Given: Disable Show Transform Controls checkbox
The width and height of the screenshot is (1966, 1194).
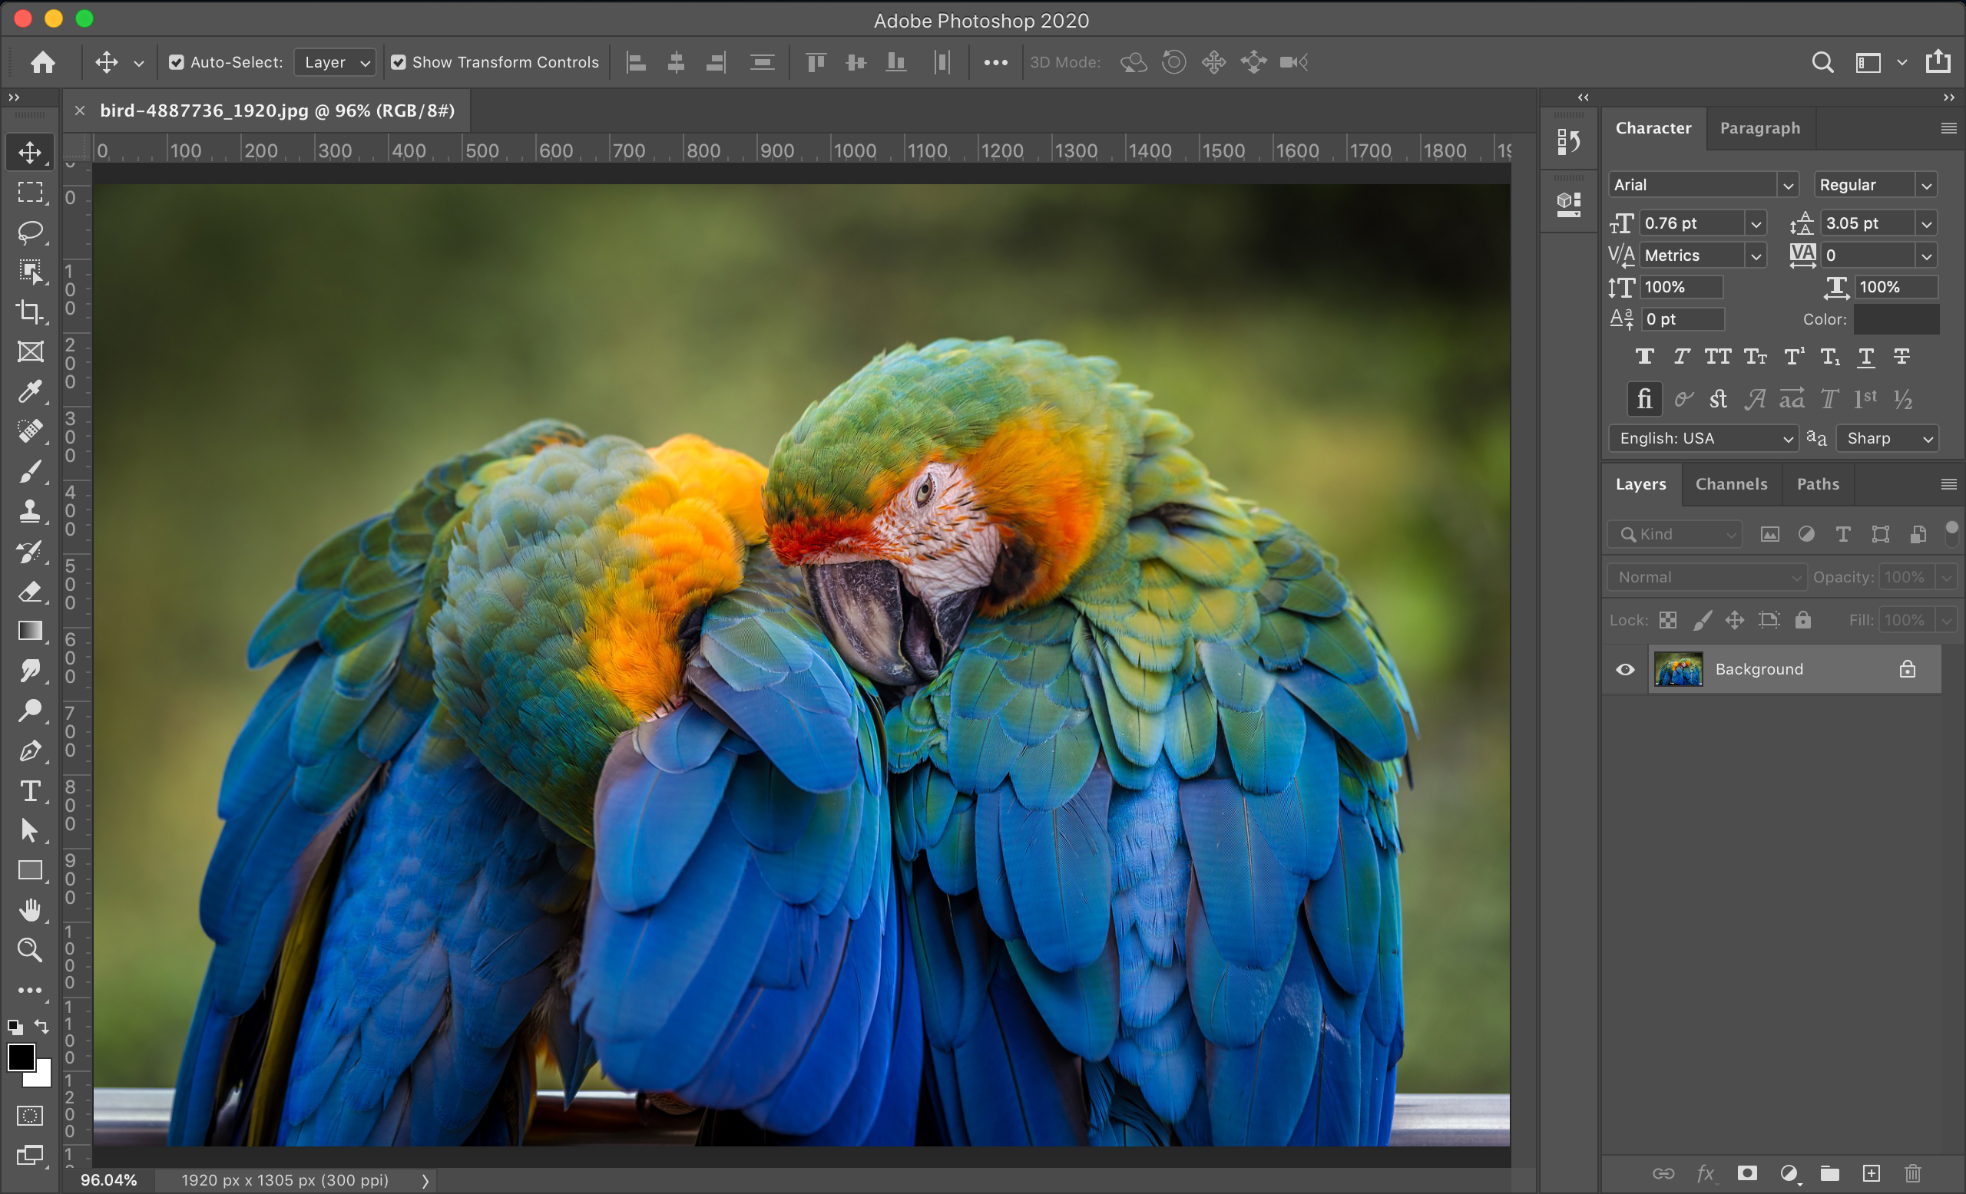Looking at the screenshot, I should click(x=398, y=62).
